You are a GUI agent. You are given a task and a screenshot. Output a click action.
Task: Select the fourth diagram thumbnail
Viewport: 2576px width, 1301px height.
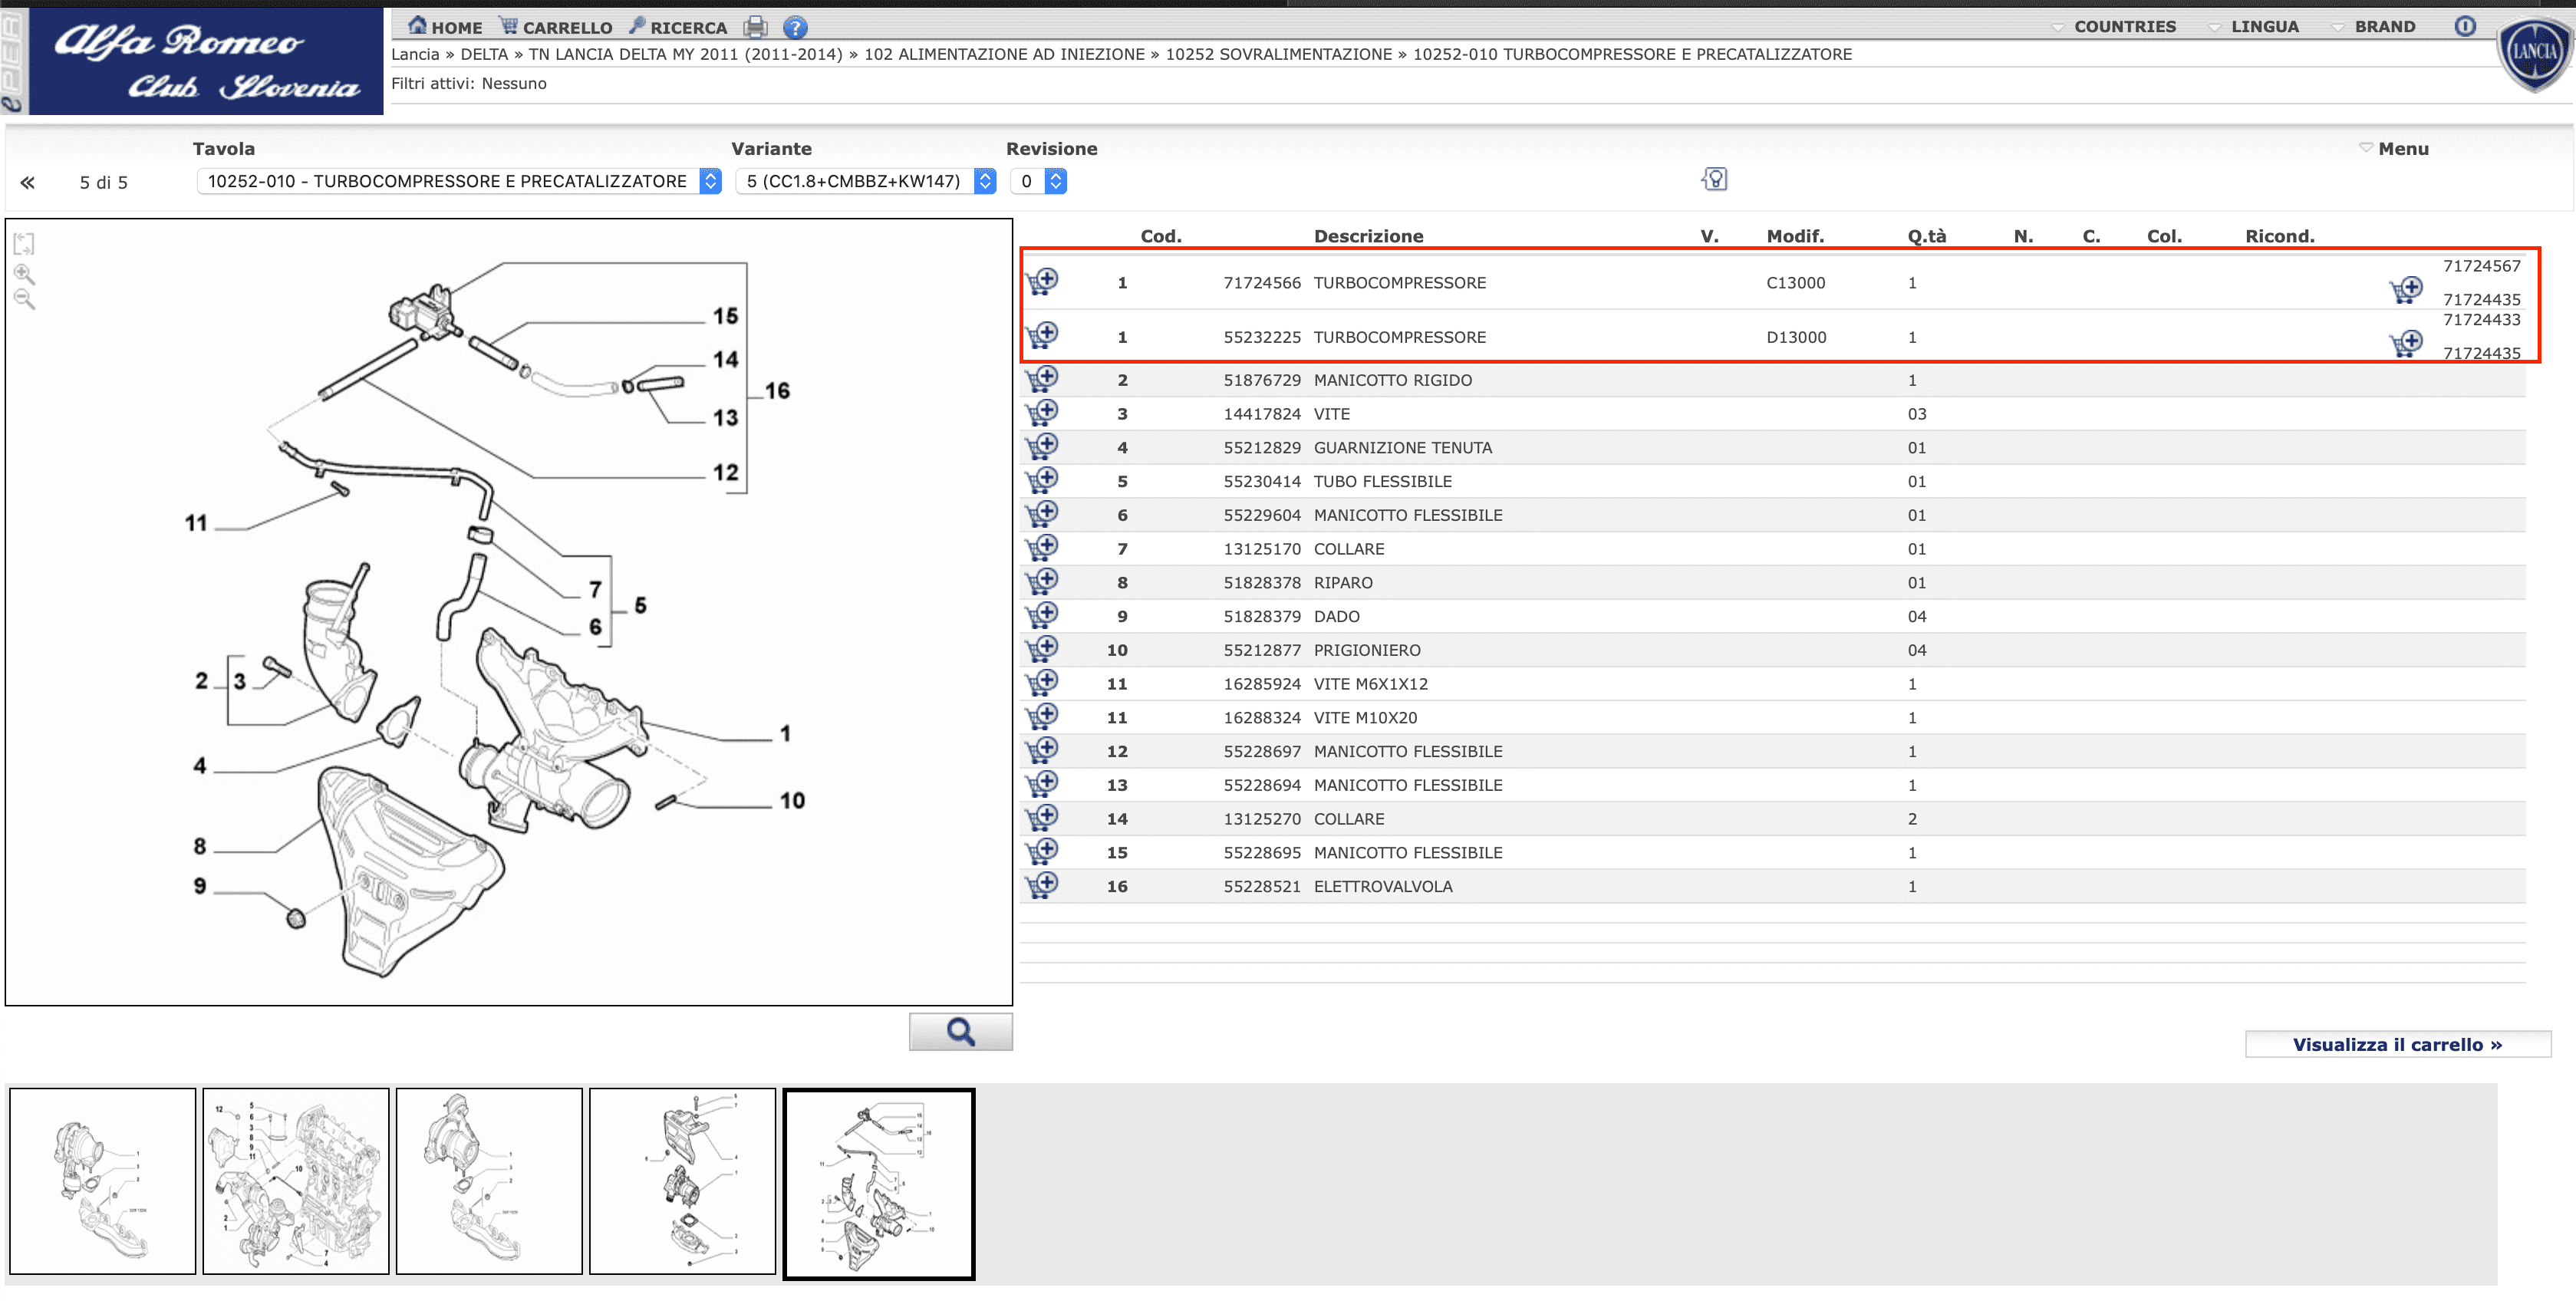point(682,1181)
